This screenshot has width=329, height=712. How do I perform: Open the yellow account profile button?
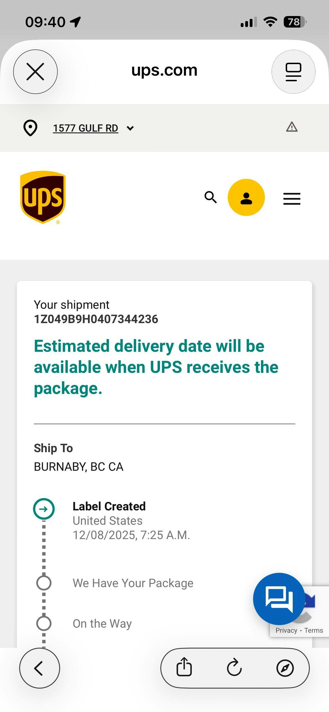point(246,197)
